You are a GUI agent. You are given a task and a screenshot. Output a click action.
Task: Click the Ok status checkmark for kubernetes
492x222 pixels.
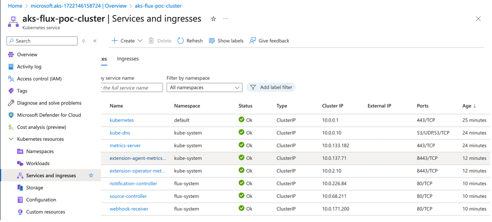(241, 120)
